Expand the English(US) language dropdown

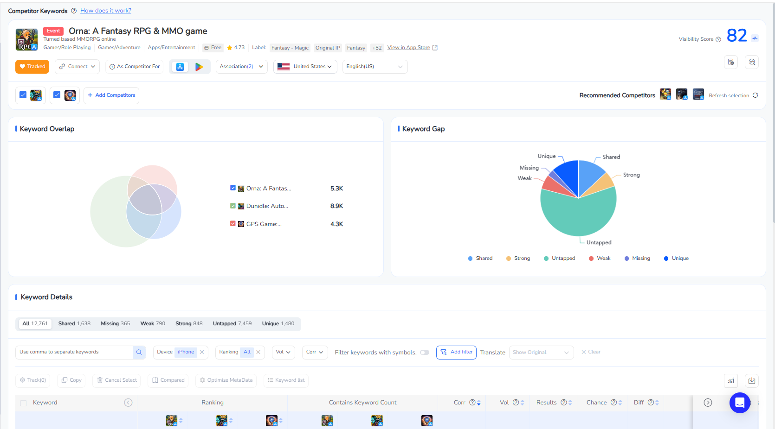[x=375, y=67]
